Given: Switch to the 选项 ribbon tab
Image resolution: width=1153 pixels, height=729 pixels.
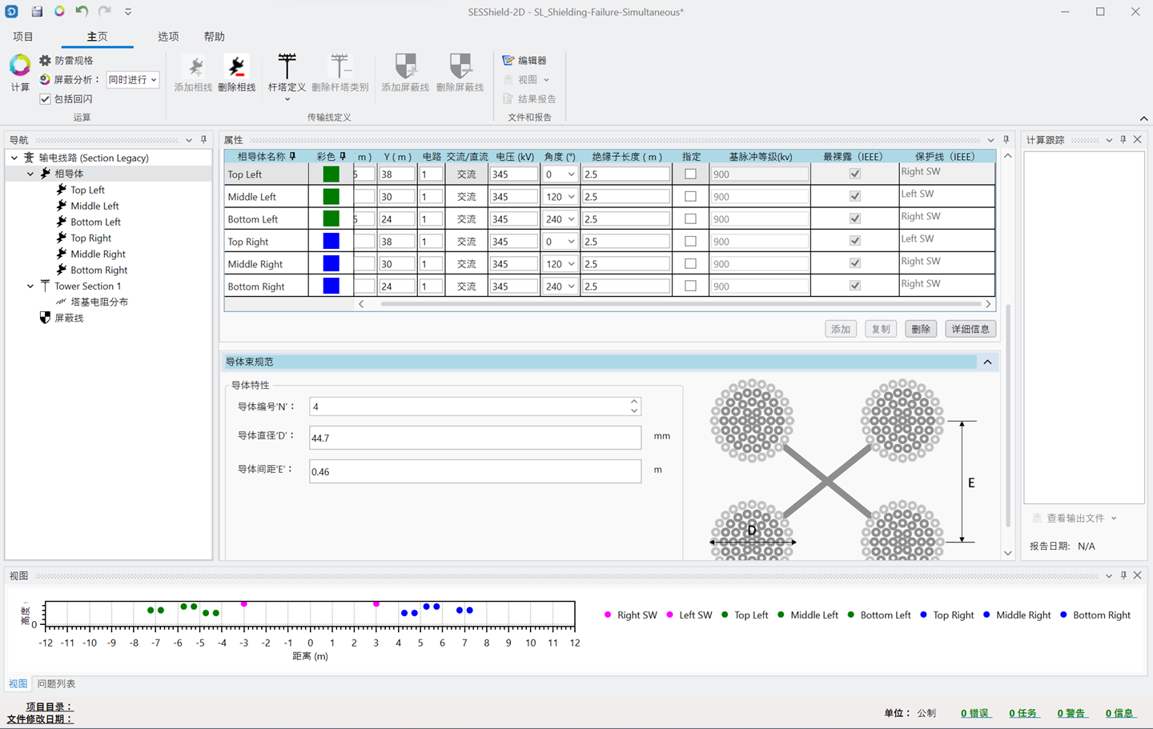Looking at the screenshot, I should point(168,37).
